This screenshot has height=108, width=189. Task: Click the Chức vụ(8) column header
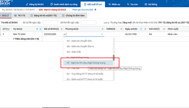(173, 29)
